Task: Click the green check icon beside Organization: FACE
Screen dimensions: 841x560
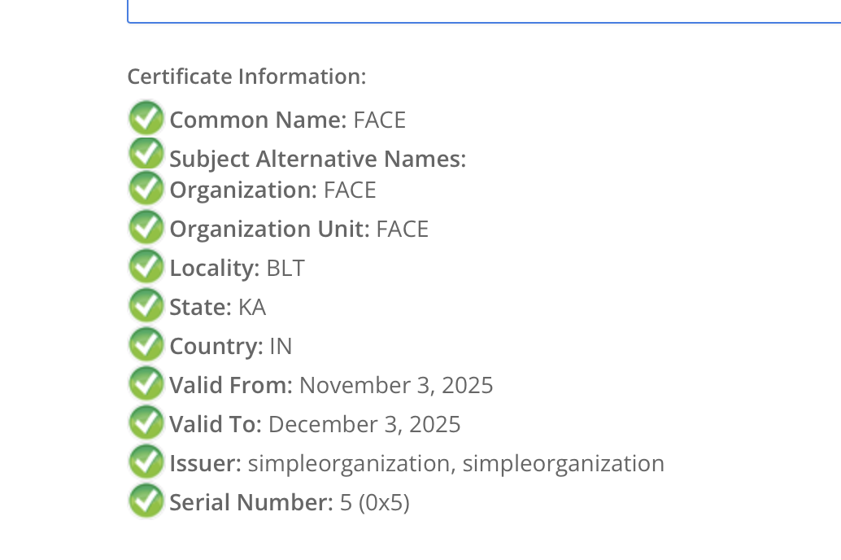Action: click(146, 188)
